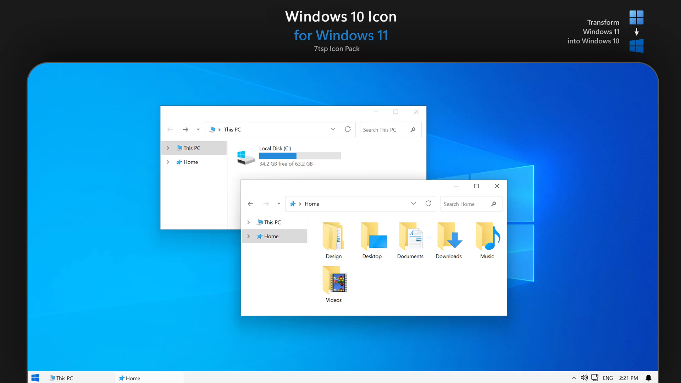Viewport: 681px width, 383px height.
Task: Open the Start menu
Action: click(35, 378)
